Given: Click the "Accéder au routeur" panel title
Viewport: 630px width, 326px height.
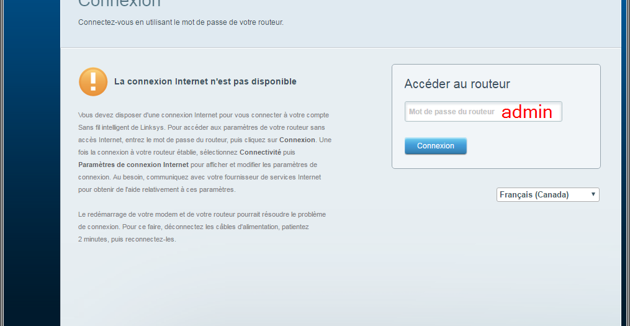Looking at the screenshot, I should 457,84.
